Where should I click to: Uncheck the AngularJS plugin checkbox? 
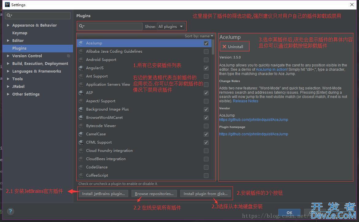coord(206,68)
